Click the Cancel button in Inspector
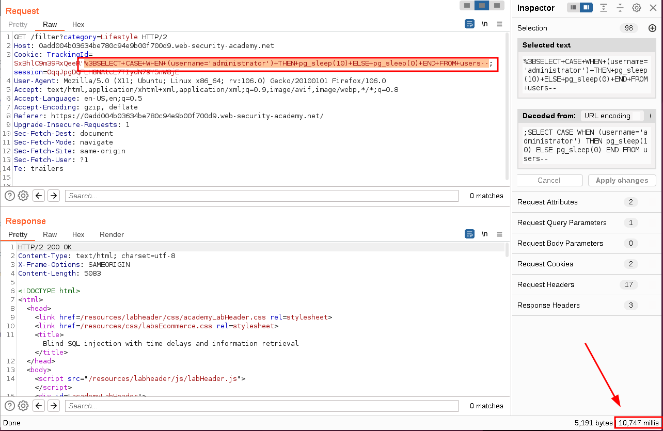The image size is (663, 431). click(x=548, y=180)
